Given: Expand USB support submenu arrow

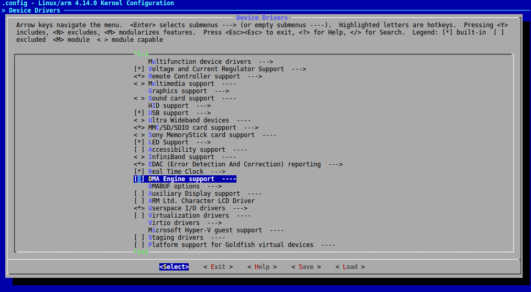Looking at the screenshot, I should click(x=203, y=113).
